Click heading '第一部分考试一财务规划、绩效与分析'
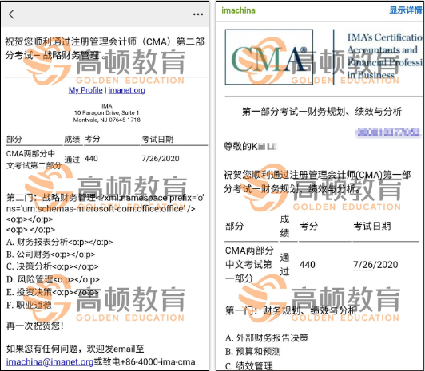Image resolution: width=425 pixels, height=371 pixels. (x=322, y=112)
